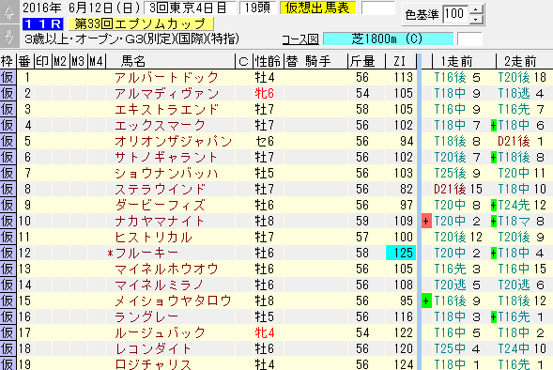
Task: Decrease the 色基準 value with down spinner
Action: pos(476,20)
